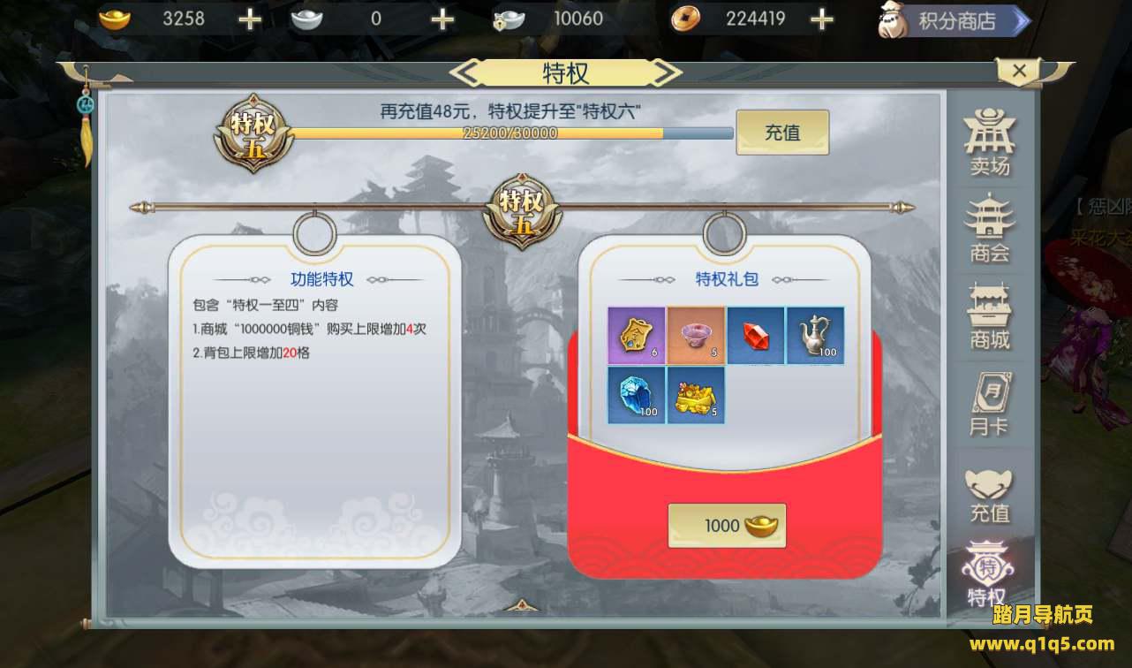The width and height of the screenshot is (1132, 668).
Task: Expand the bottom arrow of privilege panel
Action: 522,606
